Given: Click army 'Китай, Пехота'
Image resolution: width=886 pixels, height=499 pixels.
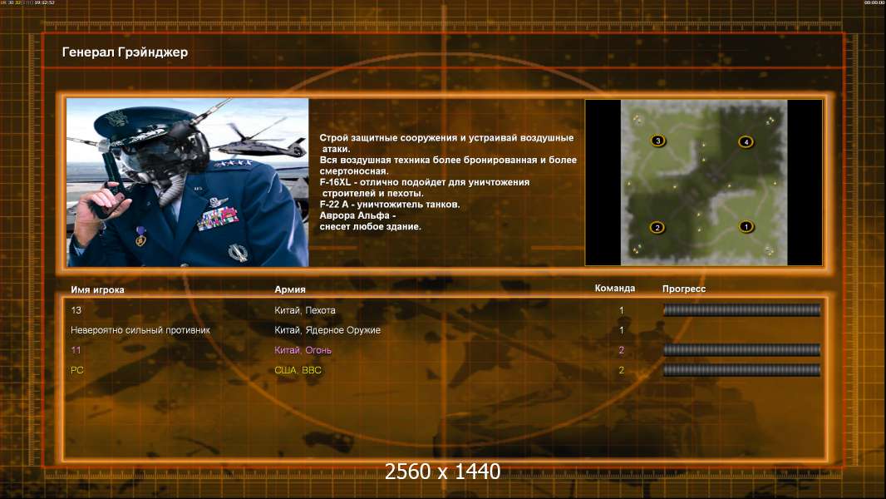Looking at the screenshot, I should (x=304, y=310).
